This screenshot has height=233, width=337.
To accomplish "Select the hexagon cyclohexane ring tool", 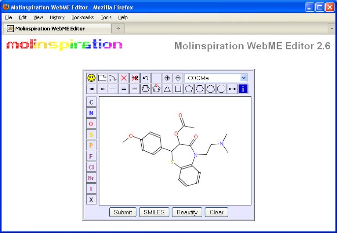I will [x=199, y=89].
